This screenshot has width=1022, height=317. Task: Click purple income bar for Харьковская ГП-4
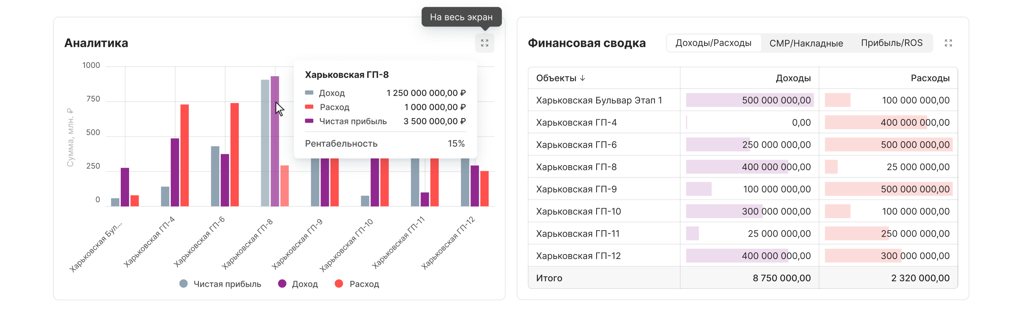click(x=174, y=172)
